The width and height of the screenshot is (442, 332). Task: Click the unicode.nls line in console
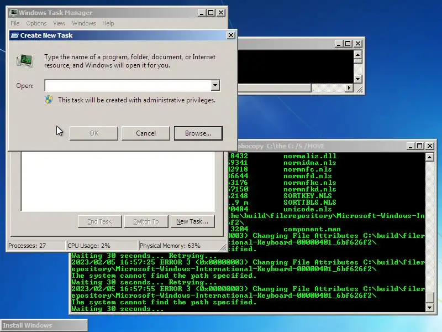[x=308, y=209]
